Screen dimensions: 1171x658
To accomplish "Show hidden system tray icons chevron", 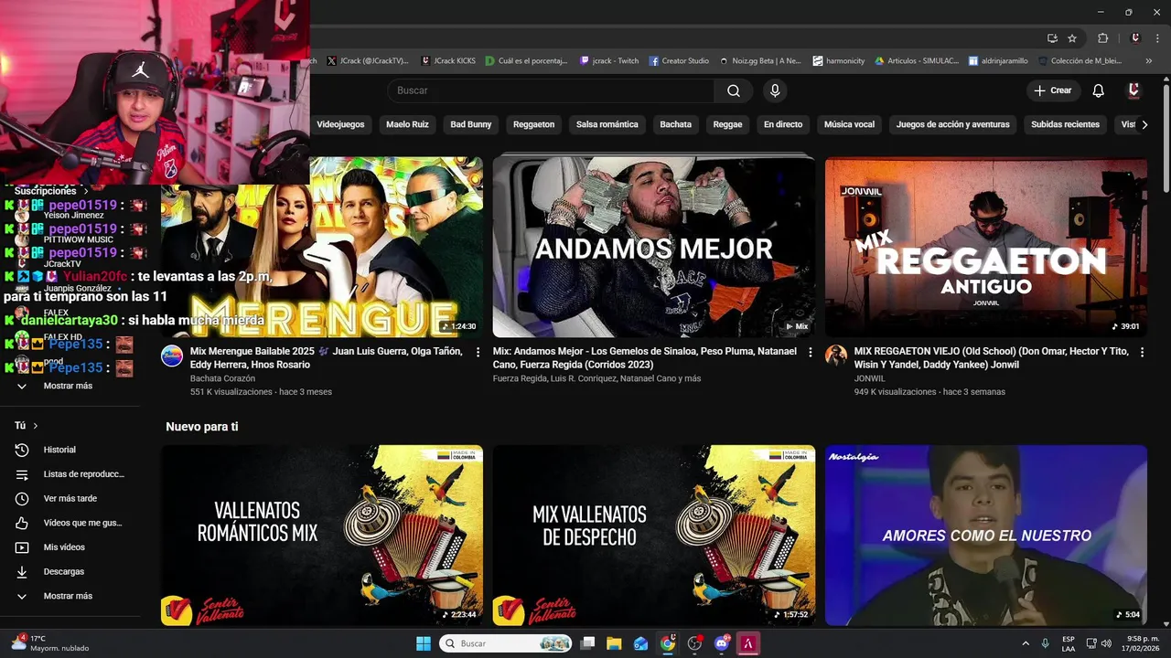I will pos(1026,643).
